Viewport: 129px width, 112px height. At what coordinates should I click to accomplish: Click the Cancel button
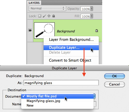coord(115,84)
